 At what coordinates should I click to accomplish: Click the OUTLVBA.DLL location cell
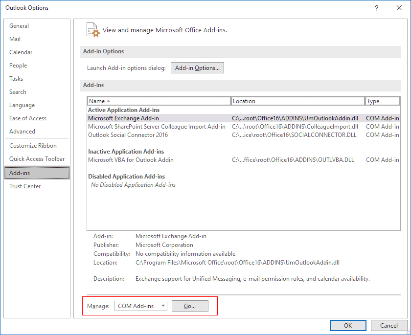(293, 160)
